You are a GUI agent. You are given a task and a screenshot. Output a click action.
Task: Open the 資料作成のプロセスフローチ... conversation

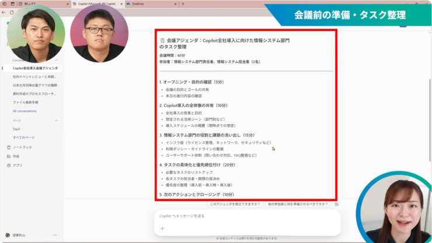[x=34, y=94]
